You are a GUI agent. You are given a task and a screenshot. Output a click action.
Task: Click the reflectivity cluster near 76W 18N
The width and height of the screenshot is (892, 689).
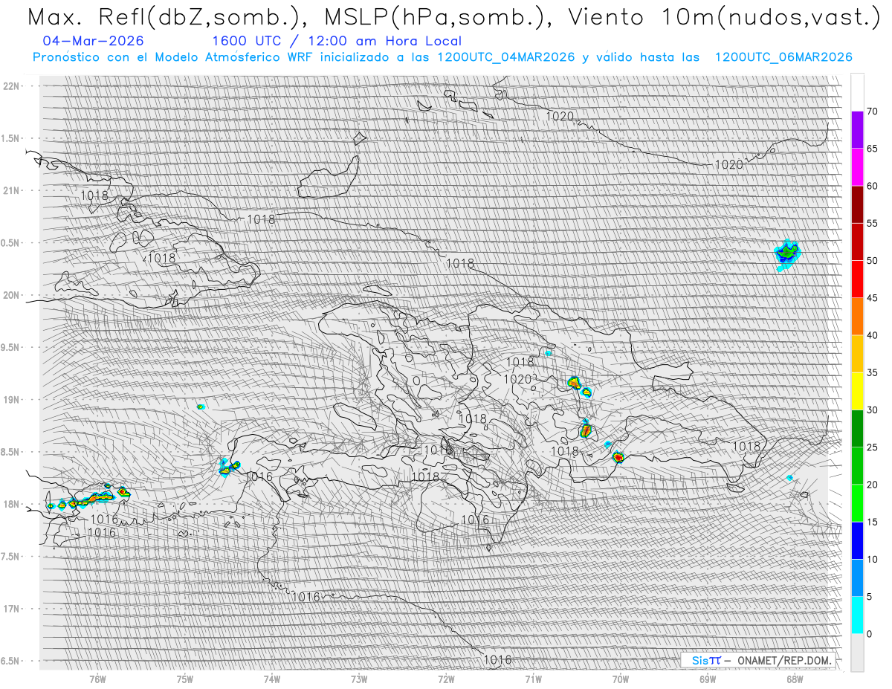click(x=89, y=498)
